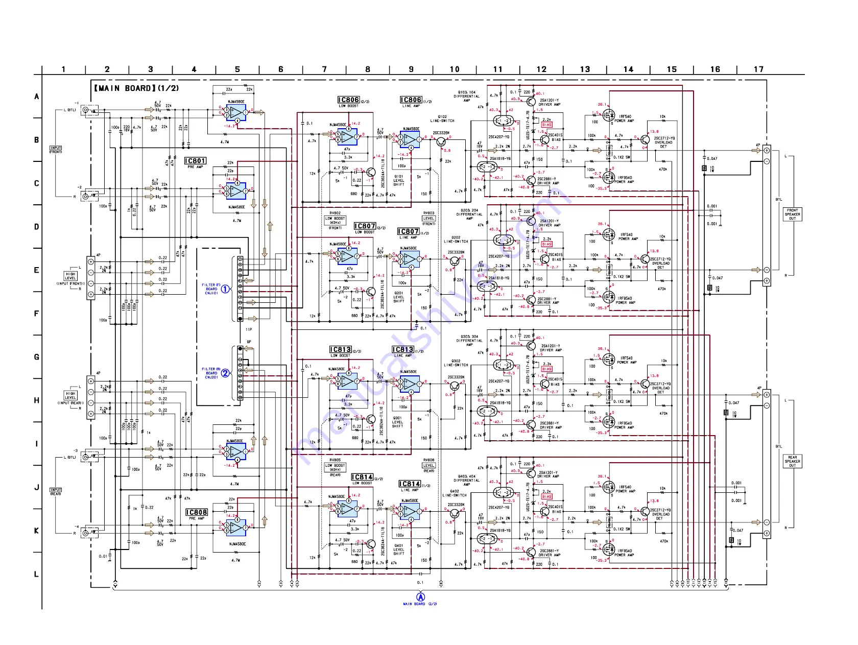This screenshot has width=858, height=645.
Task: Select the op-amp symbol beside IC808 PRE AMP
Action: click(x=235, y=528)
